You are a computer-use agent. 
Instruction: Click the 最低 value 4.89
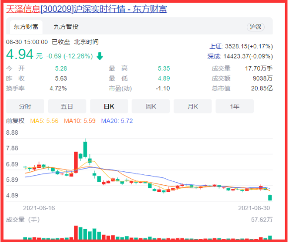[x=164, y=79]
